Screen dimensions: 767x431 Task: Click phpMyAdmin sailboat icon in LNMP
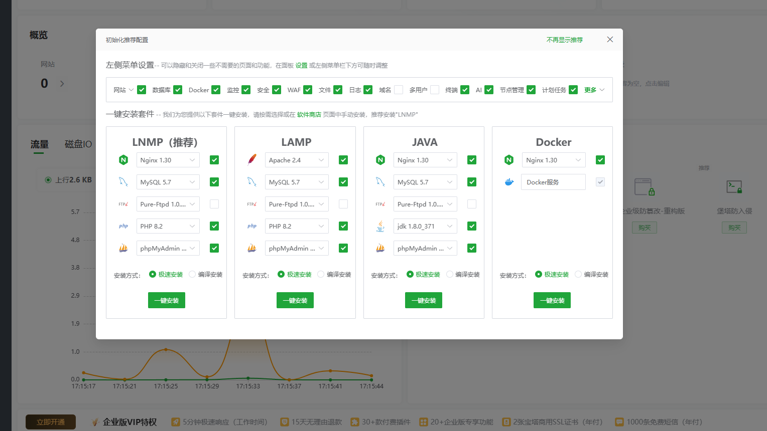[123, 248]
